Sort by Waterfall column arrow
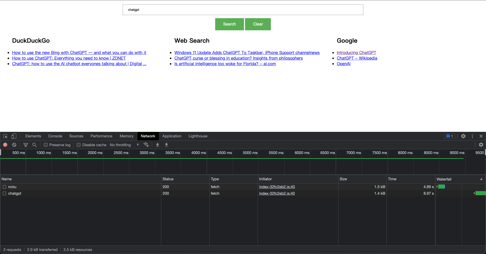 [x=481, y=179]
